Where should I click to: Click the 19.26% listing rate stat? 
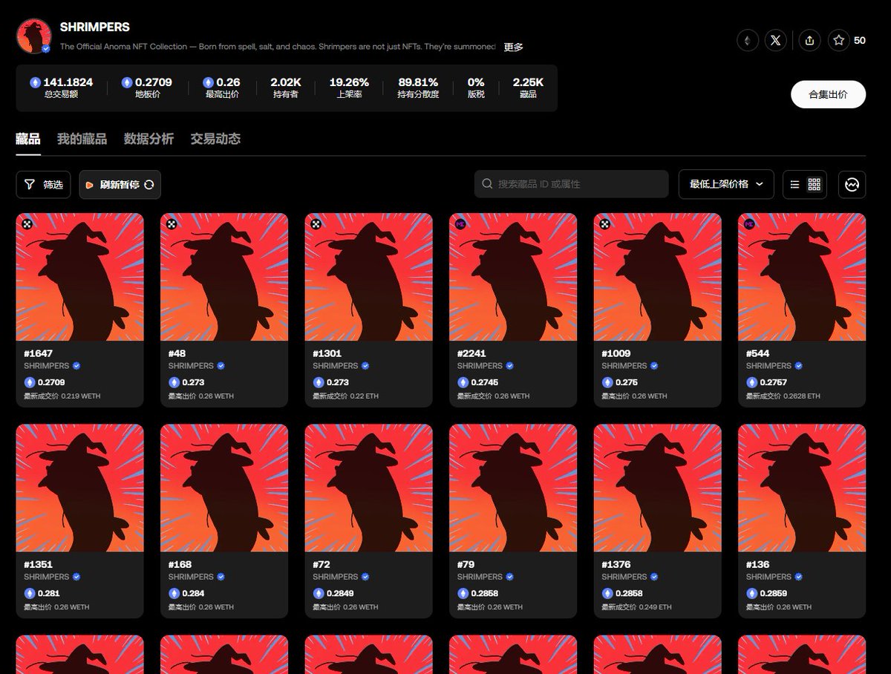coord(349,88)
